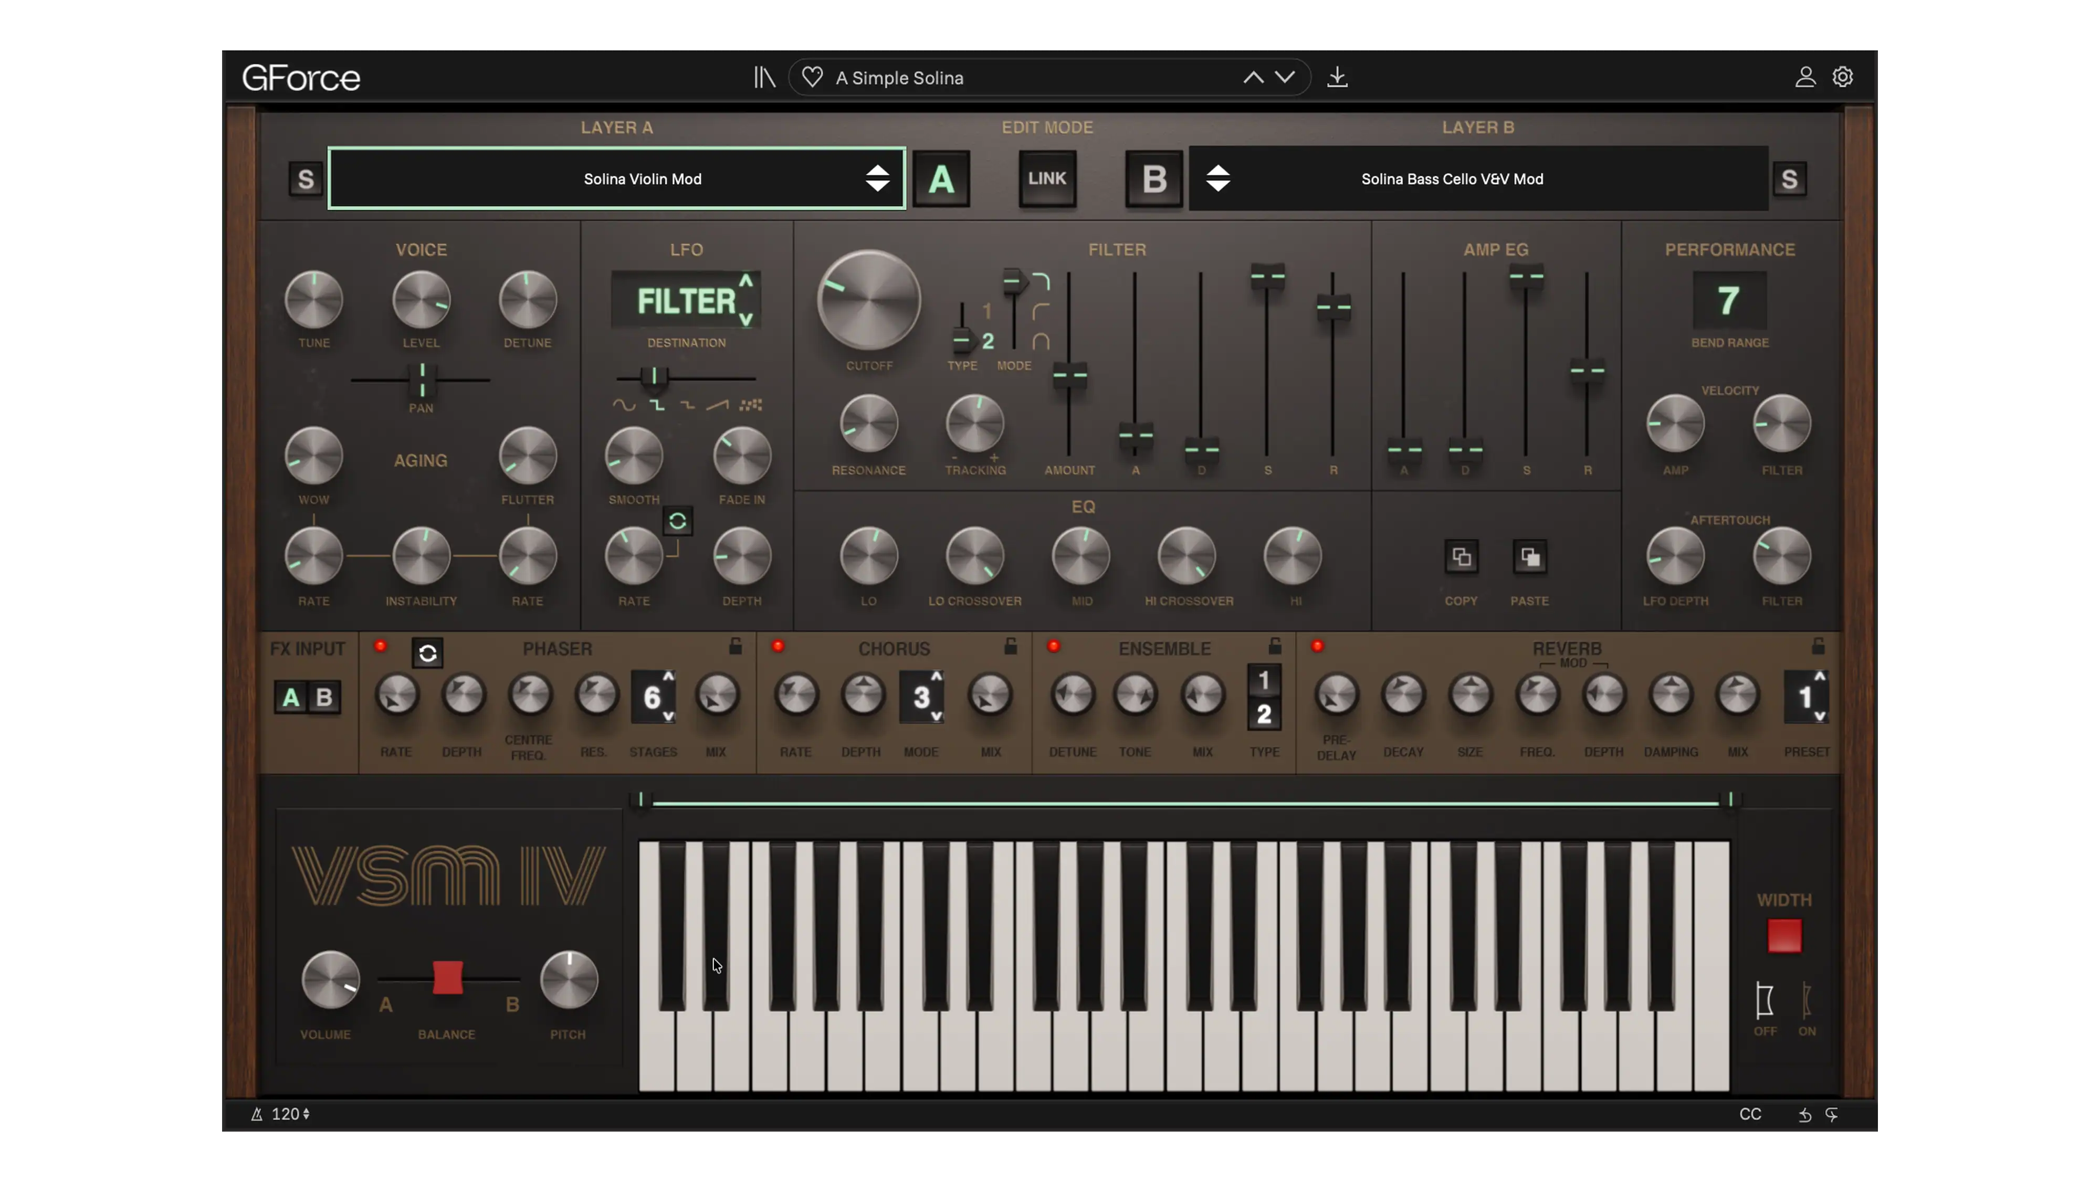
Task: Click the undo arrow in status bar
Action: 1805,1114
